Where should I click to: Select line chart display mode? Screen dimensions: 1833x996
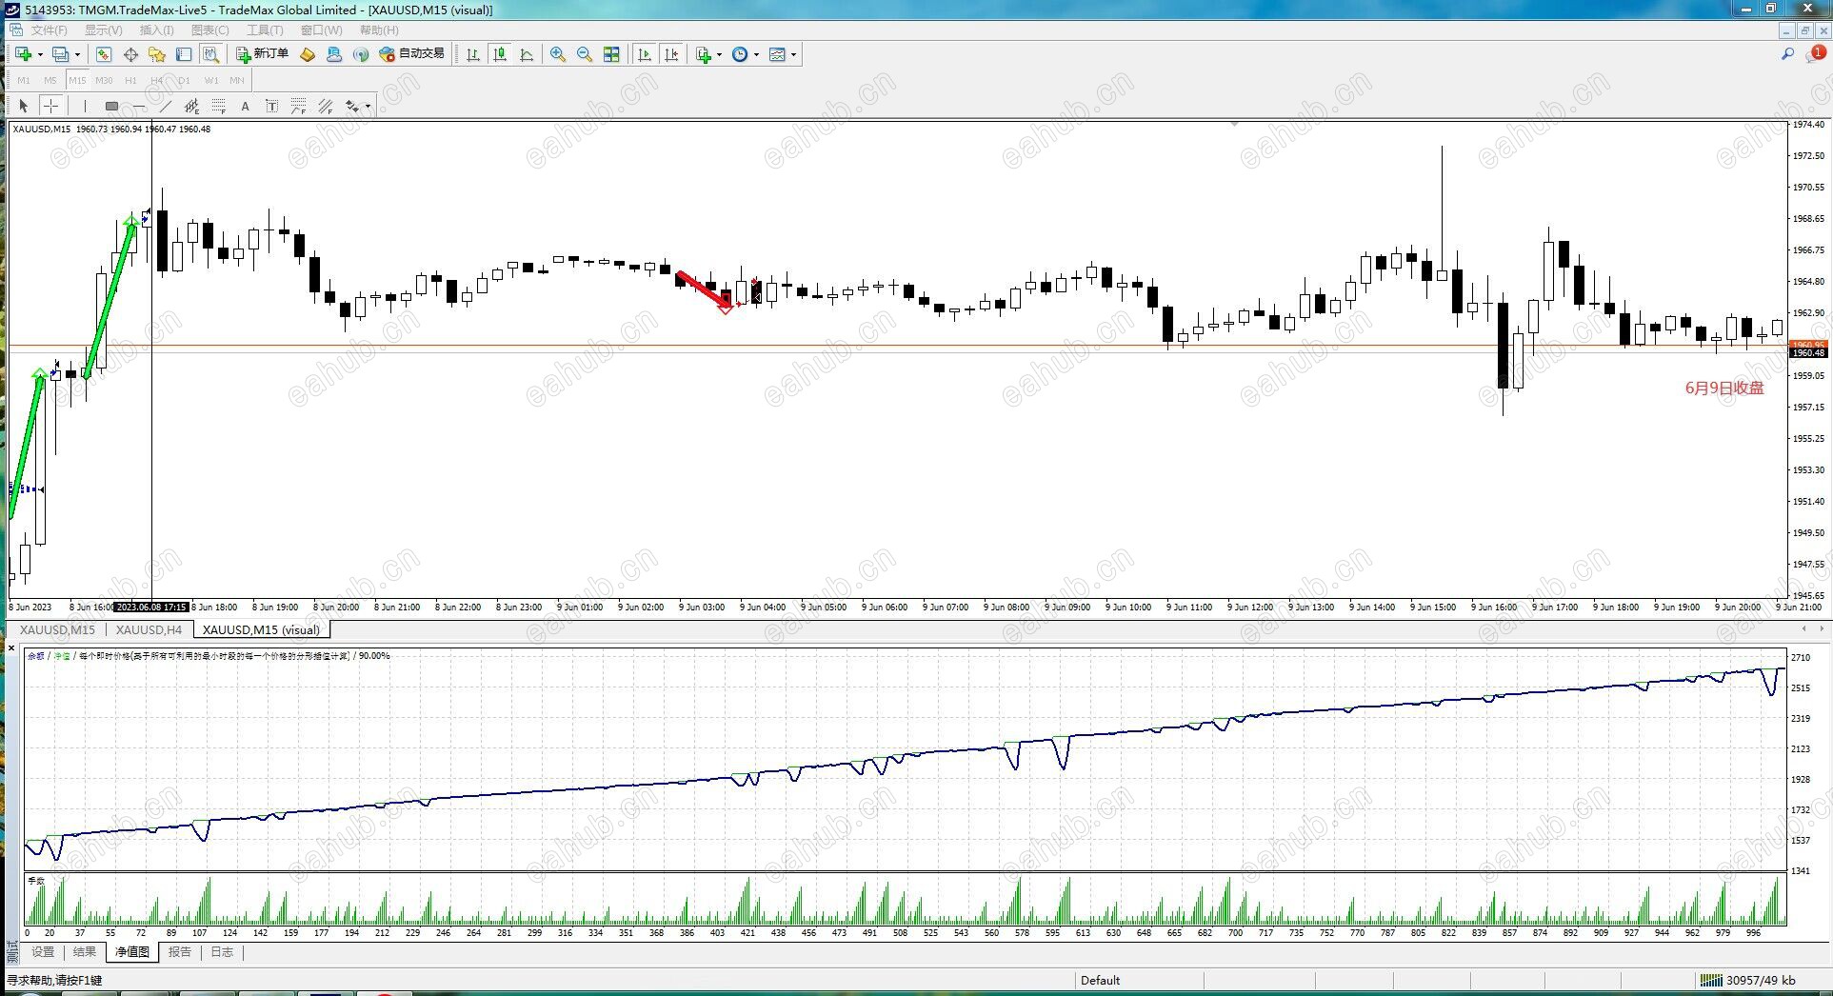(526, 54)
